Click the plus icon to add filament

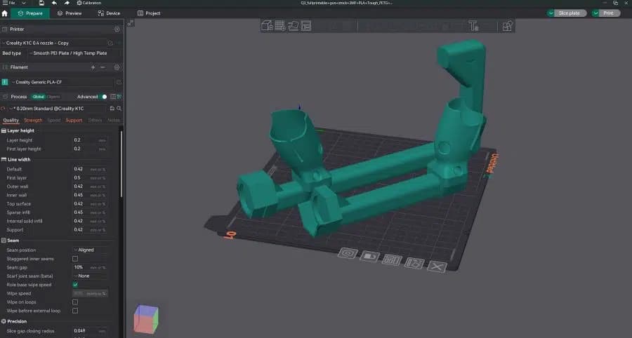click(93, 67)
